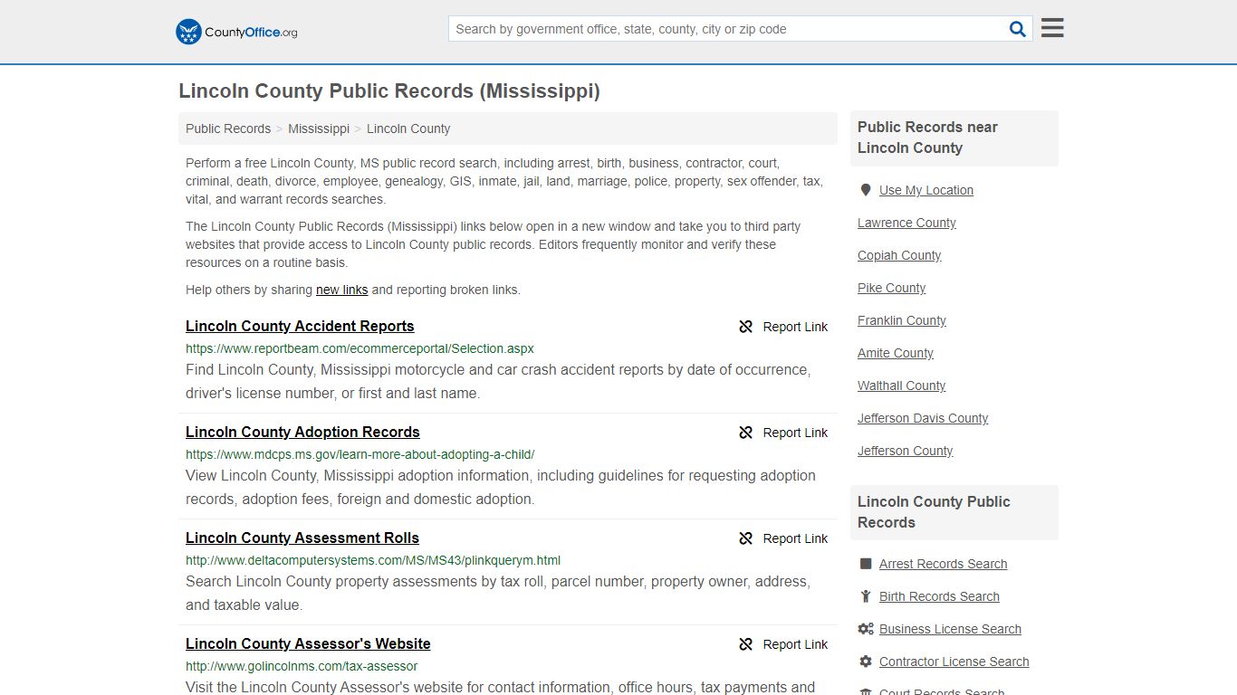Open Copiah County records
1237x695 pixels.
point(899,255)
